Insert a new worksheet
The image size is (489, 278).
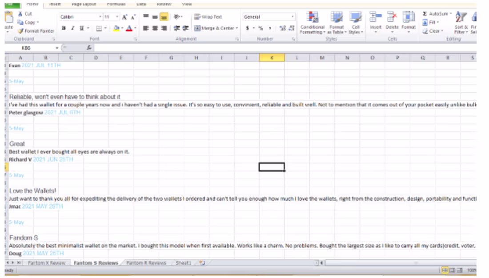(202, 263)
